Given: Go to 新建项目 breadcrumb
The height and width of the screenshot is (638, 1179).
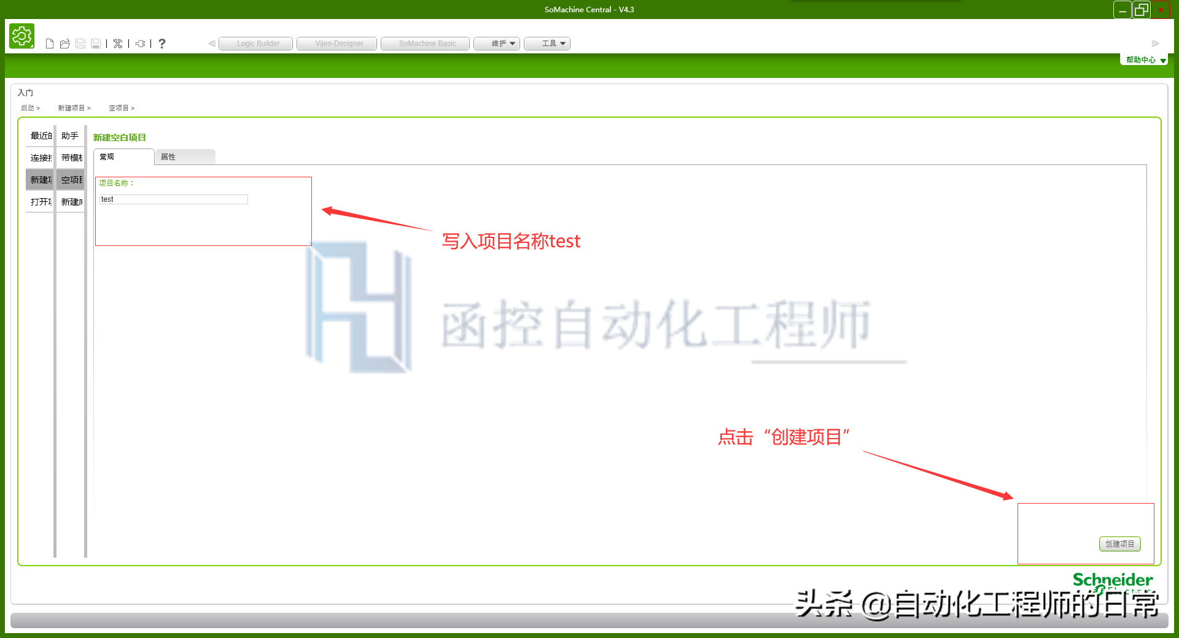Looking at the screenshot, I should [74, 108].
